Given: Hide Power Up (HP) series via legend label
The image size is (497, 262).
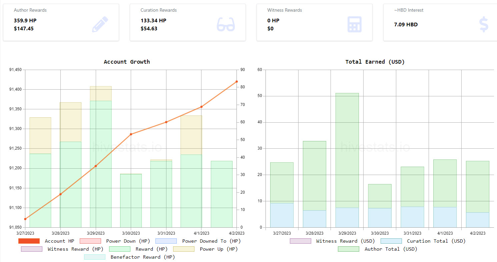Looking at the screenshot, I should point(219,249).
